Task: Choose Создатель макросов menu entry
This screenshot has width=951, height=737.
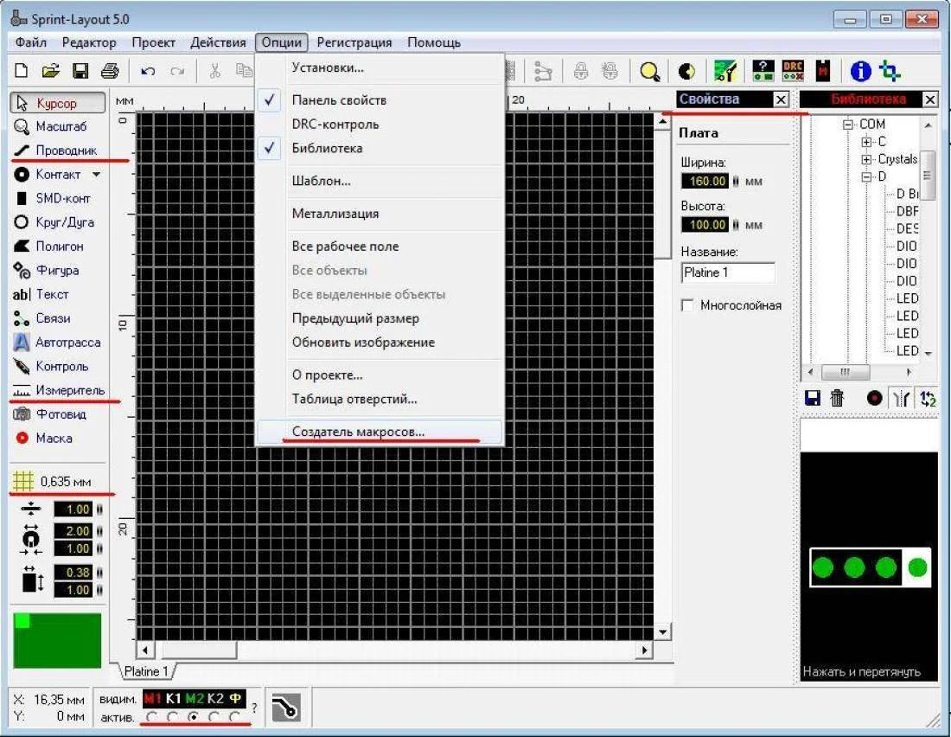Action: tap(358, 432)
